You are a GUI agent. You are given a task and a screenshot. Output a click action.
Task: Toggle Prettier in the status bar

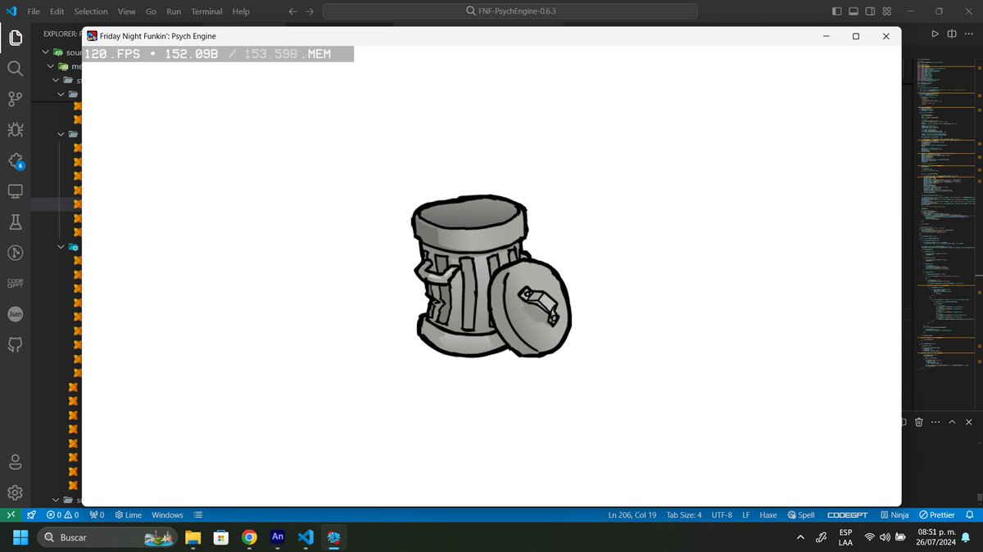pyautogui.click(x=937, y=515)
